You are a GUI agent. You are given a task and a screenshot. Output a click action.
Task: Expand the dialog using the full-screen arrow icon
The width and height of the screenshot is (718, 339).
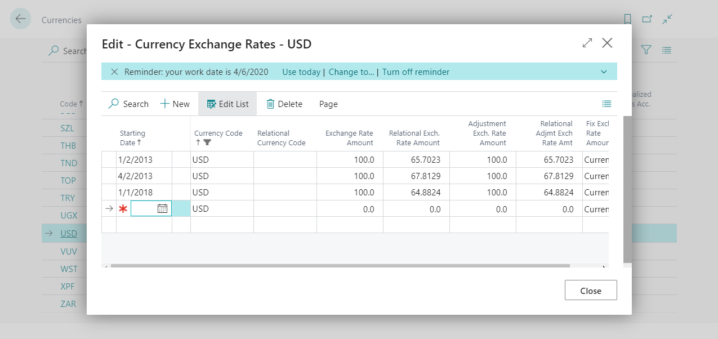[x=587, y=43]
